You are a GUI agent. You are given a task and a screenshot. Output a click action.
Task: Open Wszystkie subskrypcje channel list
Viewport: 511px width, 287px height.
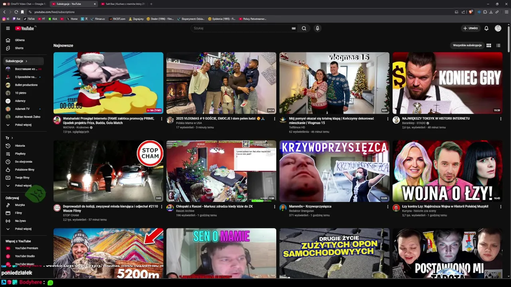[467, 45]
